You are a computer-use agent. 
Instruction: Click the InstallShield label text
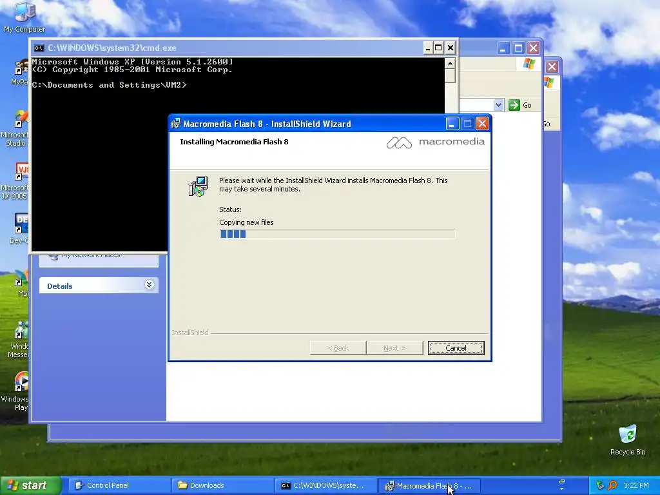click(x=190, y=333)
